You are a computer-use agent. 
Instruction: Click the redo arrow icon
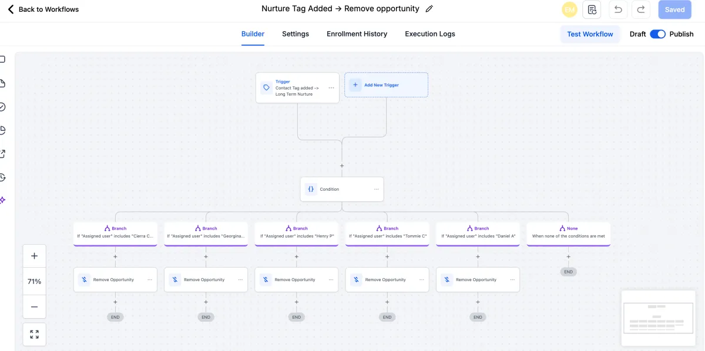[x=641, y=9]
